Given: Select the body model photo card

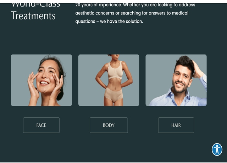Looking at the screenshot, I should click(109, 80).
